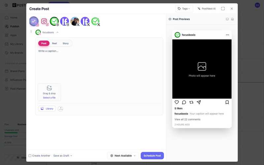Click the Schedule Post button
264x165 pixels.
click(152, 155)
